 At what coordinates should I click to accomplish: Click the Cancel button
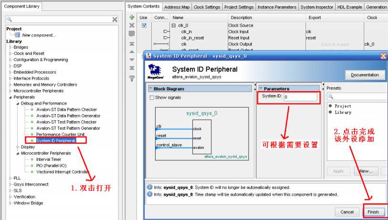point(347,212)
